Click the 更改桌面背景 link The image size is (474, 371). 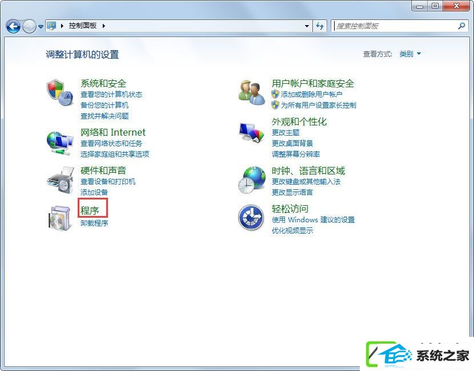coord(292,143)
